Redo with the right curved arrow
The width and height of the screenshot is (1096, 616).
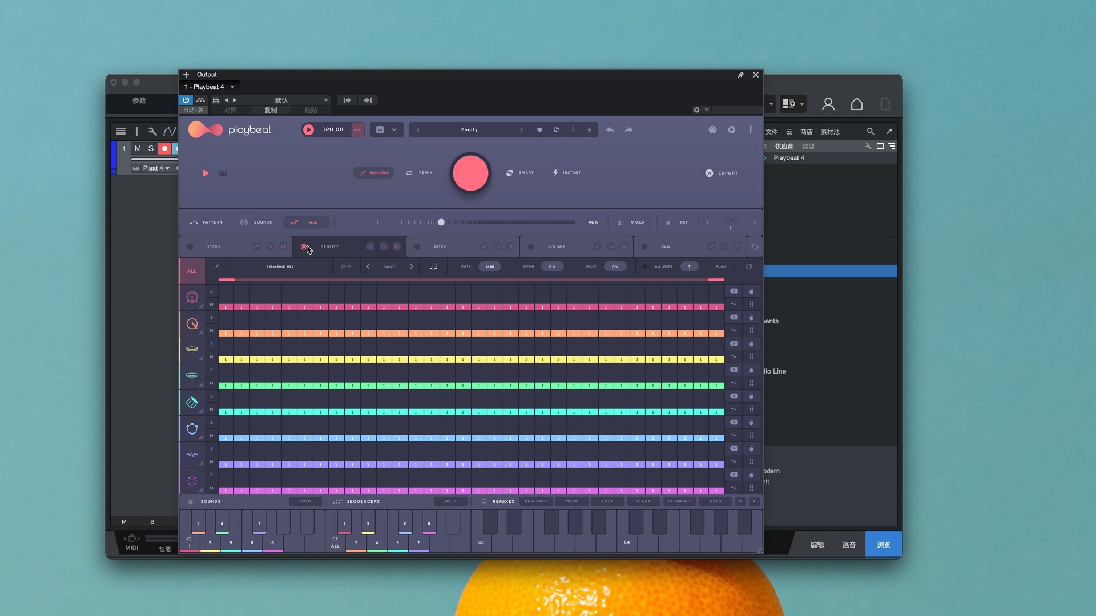[628, 130]
